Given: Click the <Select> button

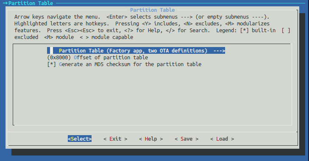Looking at the screenshot, I should coord(80,139).
